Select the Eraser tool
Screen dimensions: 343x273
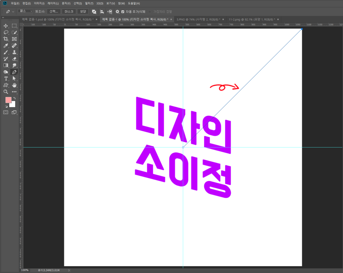click(14, 59)
